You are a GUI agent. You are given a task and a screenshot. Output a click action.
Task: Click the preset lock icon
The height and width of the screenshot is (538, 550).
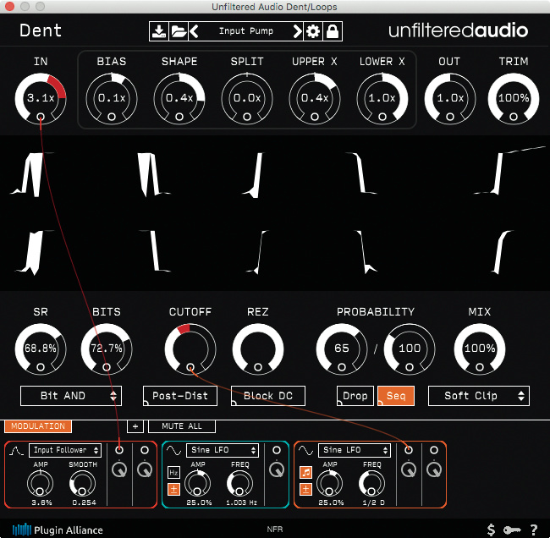click(333, 32)
